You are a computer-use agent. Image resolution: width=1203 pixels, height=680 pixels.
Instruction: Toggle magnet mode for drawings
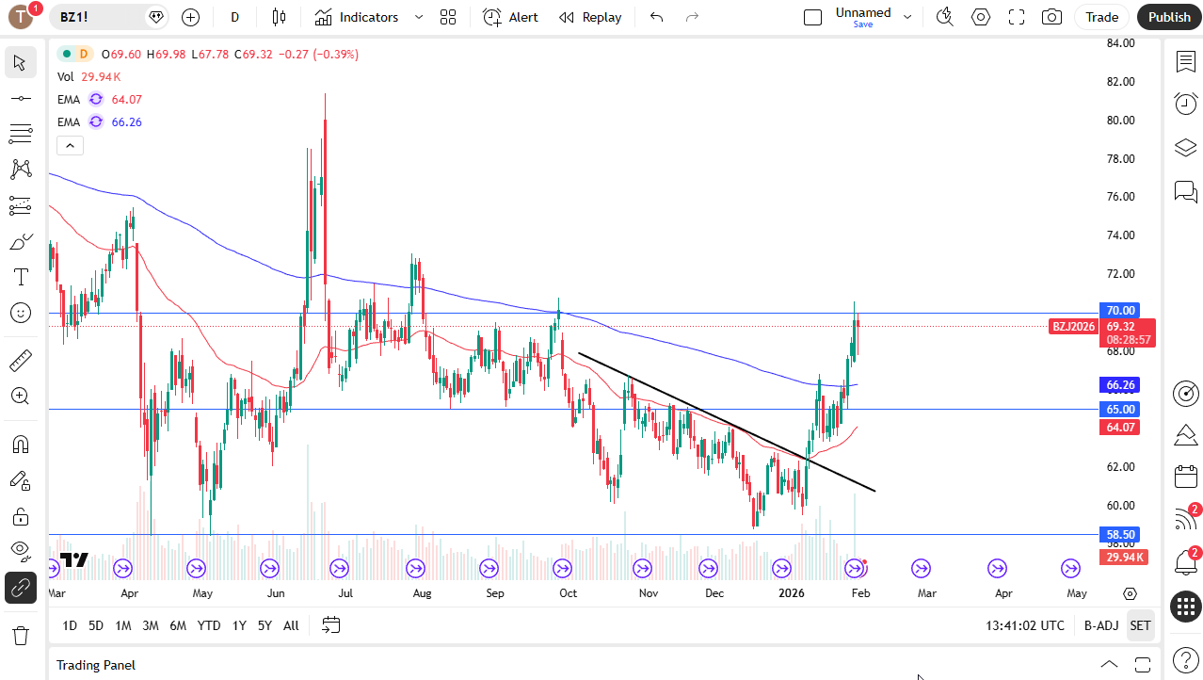click(x=21, y=445)
